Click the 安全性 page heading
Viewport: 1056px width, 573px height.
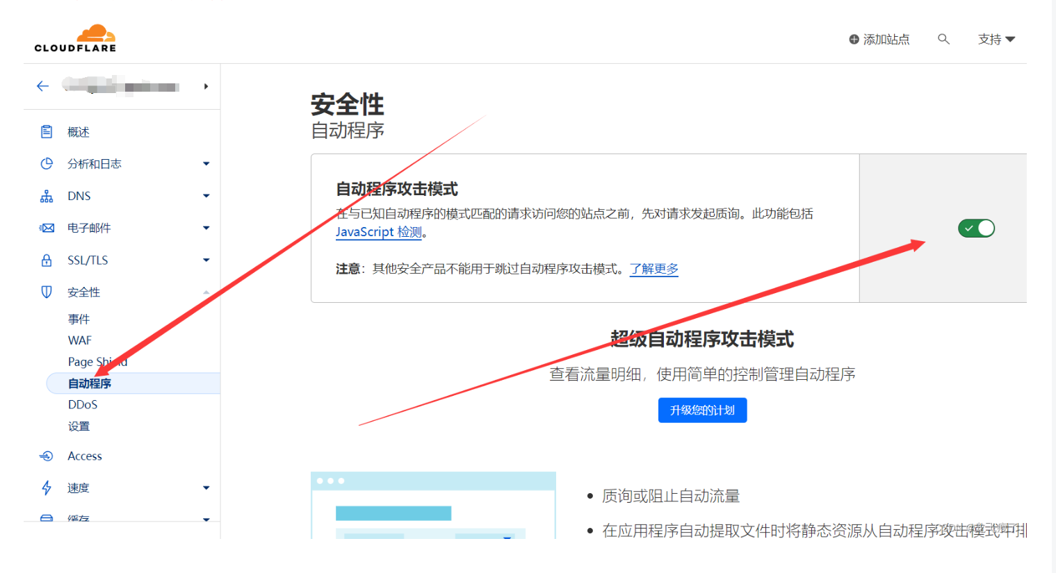click(347, 105)
